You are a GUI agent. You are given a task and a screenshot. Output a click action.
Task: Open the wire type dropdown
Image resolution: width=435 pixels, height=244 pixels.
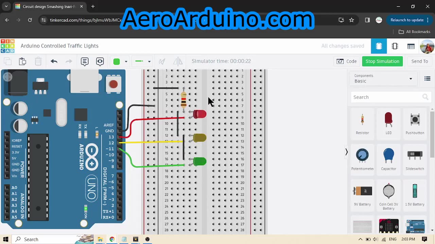pyautogui.click(x=143, y=61)
